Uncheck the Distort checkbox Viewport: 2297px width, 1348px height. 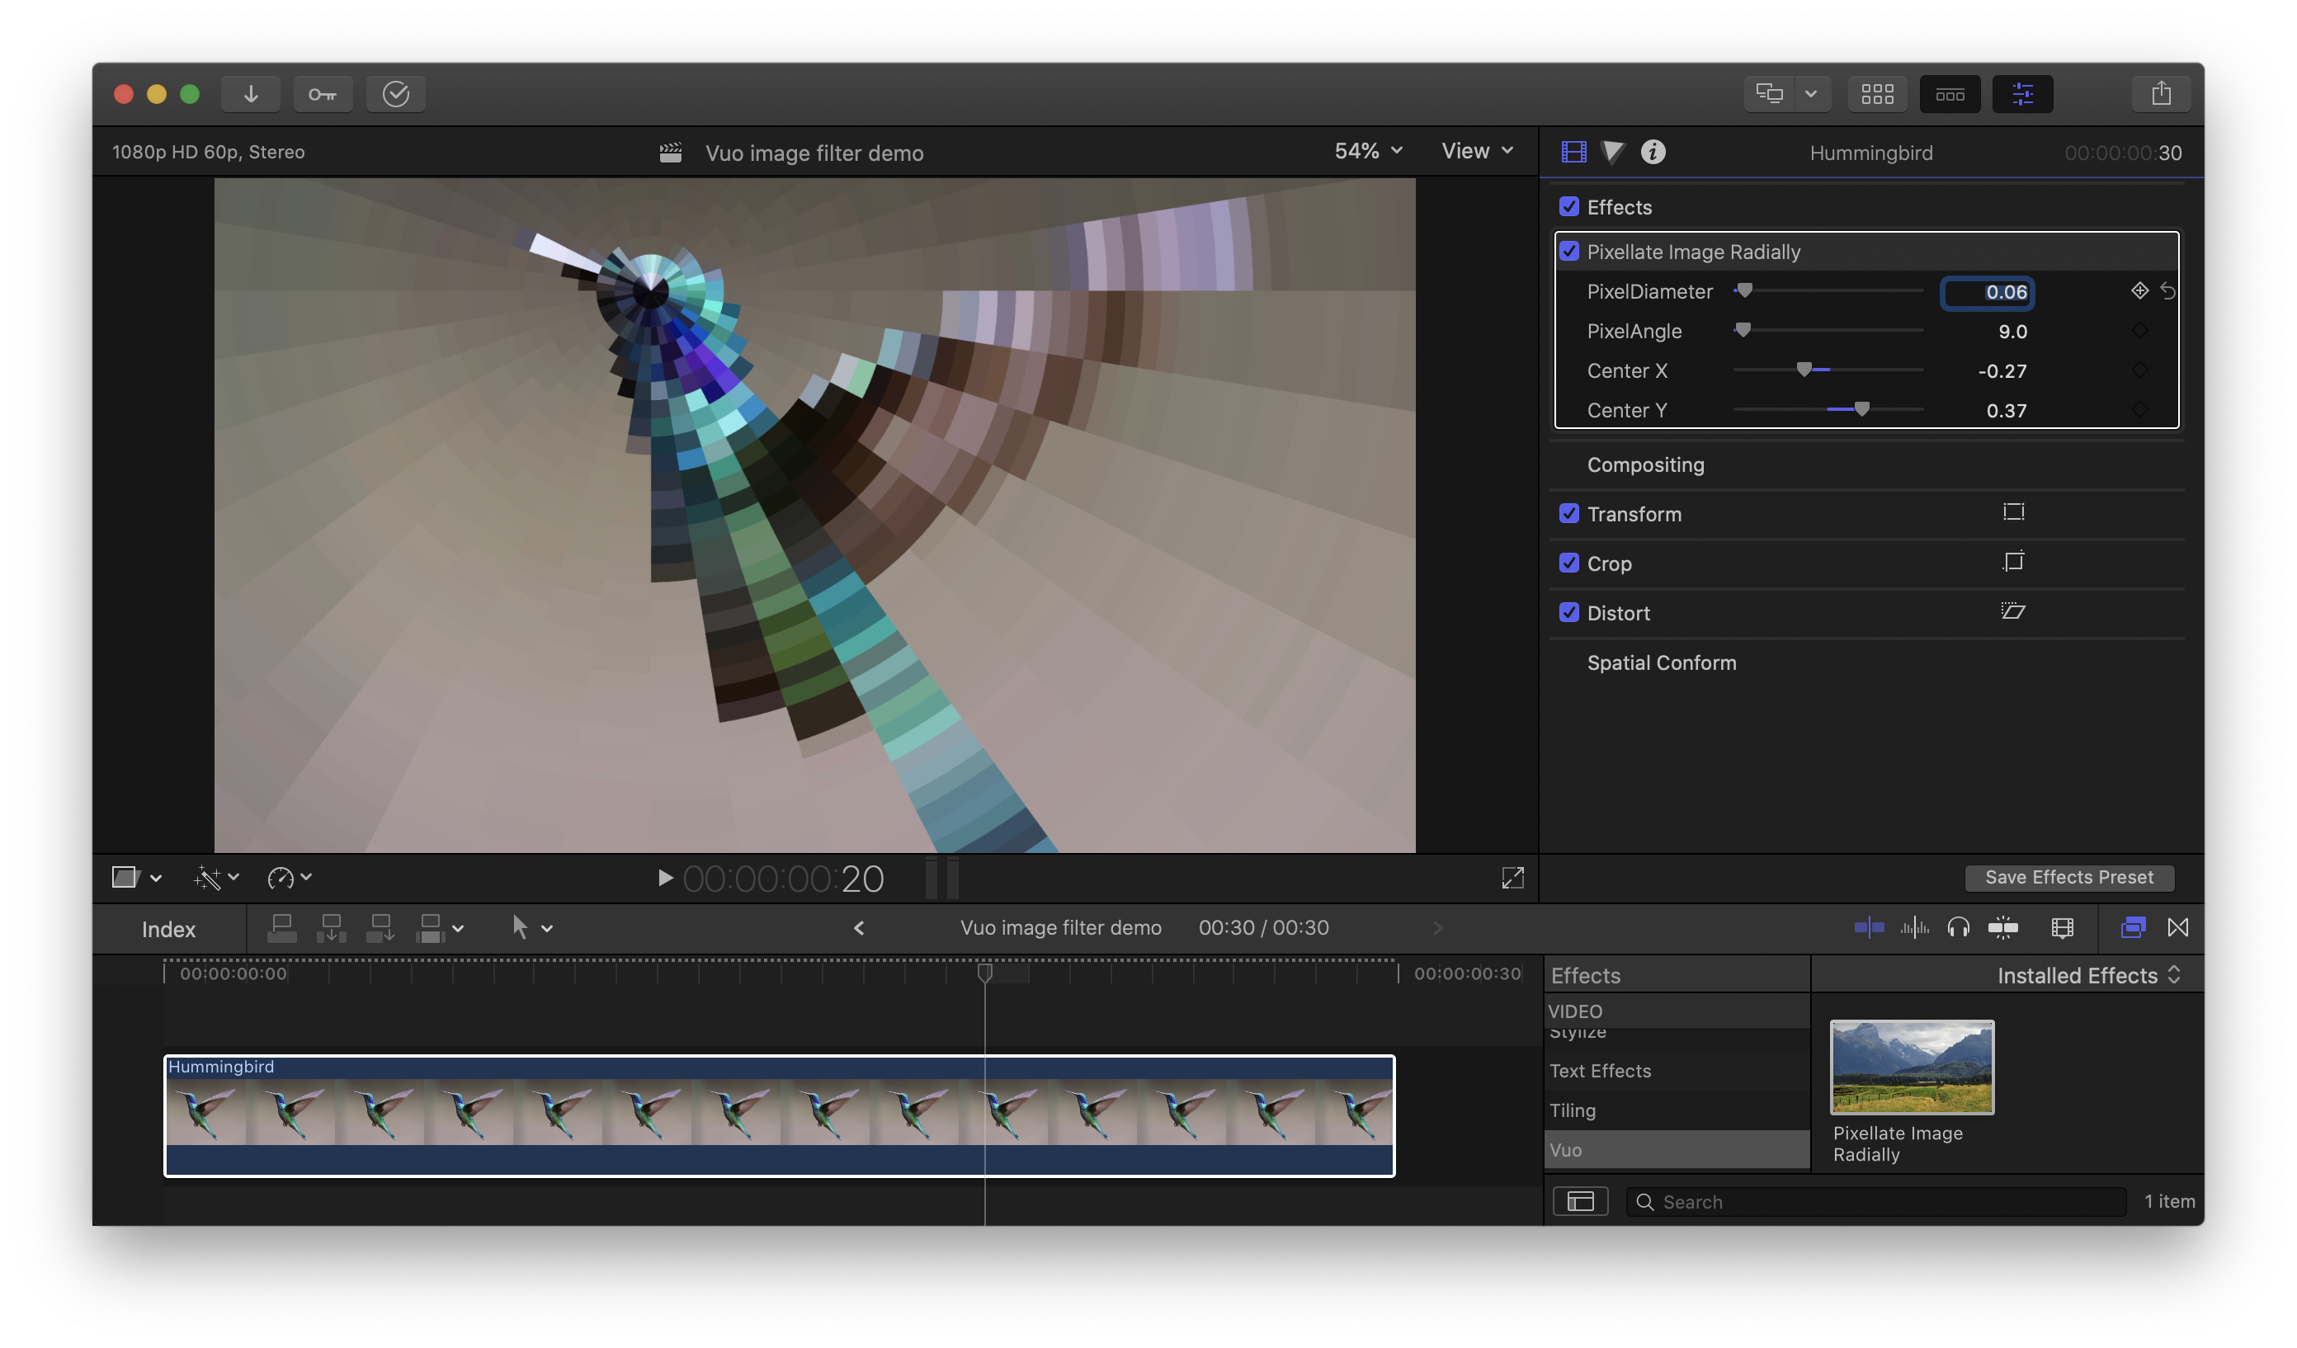pos(1568,612)
